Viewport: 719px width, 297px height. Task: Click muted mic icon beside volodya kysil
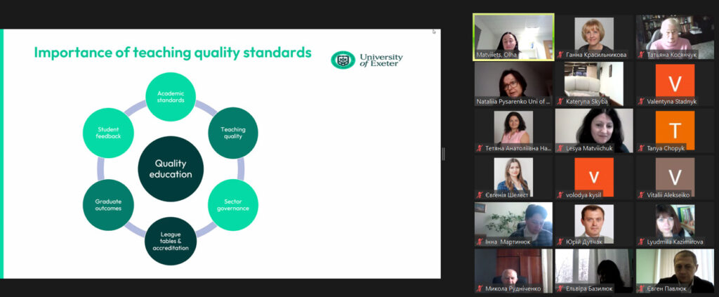(x=560, y=195)
